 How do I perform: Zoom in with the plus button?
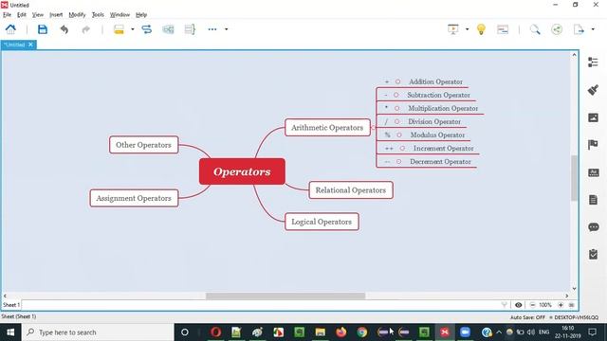pos(561,305)
